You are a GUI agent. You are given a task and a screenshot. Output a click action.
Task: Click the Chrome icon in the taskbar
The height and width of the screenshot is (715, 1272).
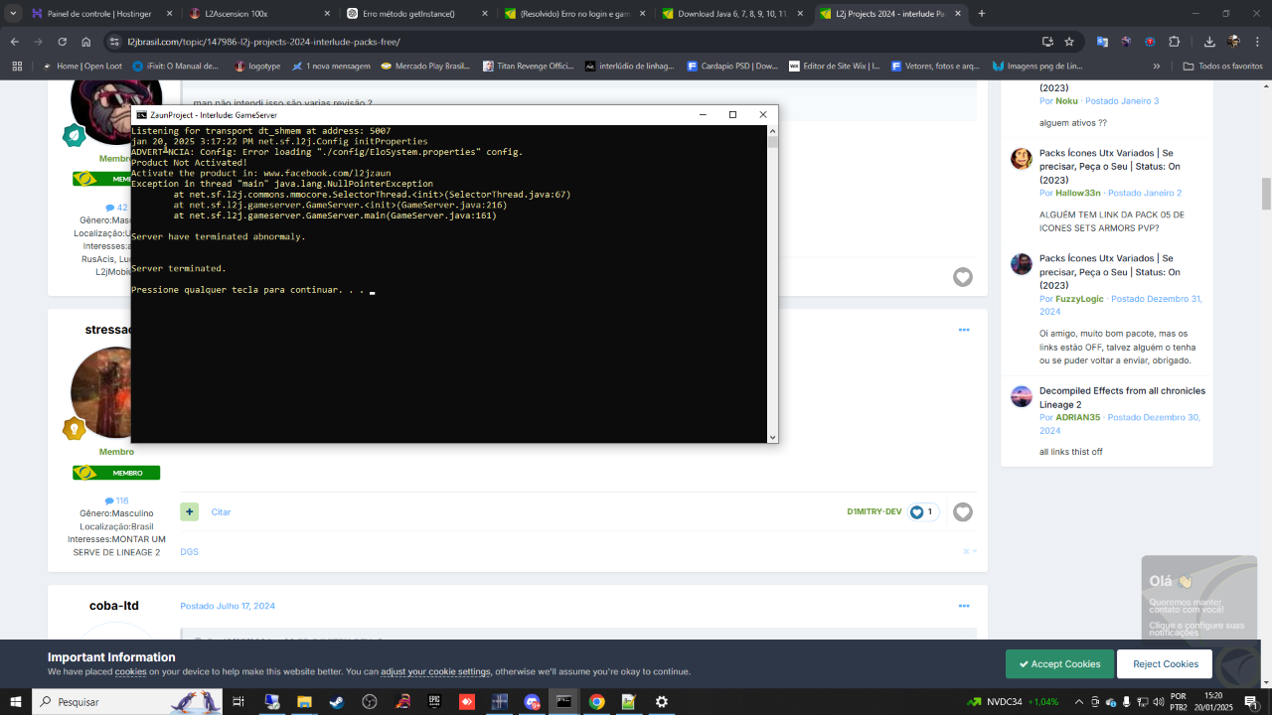coord(596,701)
